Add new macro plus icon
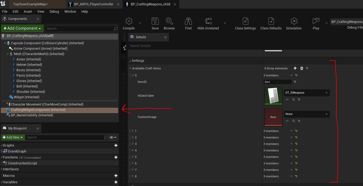This screenshot has width=363, height=186. tap(116, 175)
